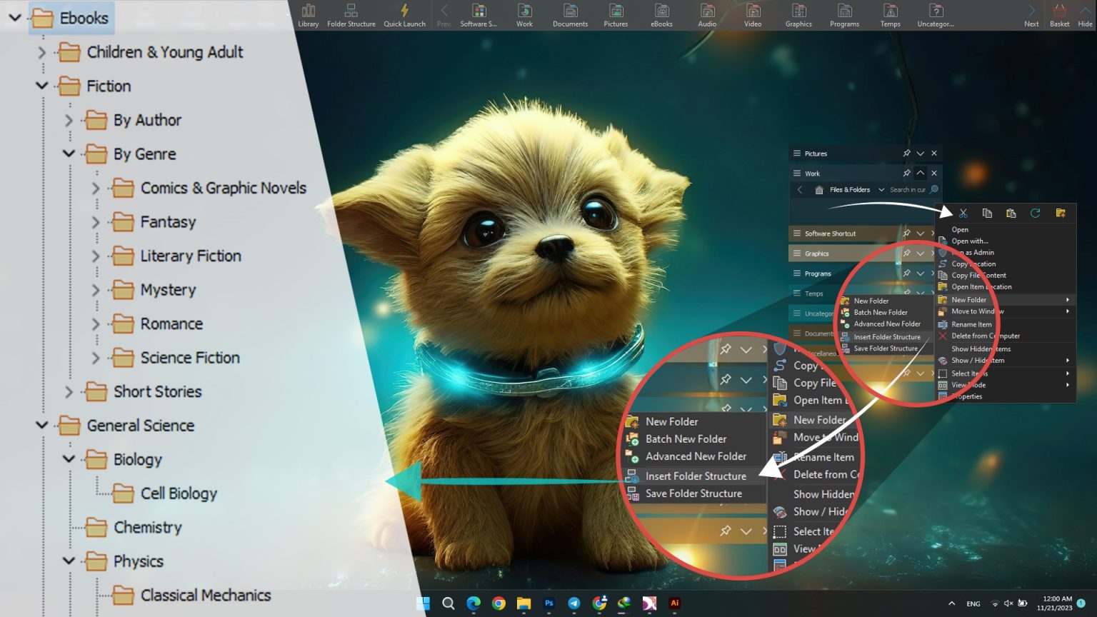The image size is (1097, 617).
Task: Click the Cut scissors icon in the context menu
Action: [x=963, y=214]
